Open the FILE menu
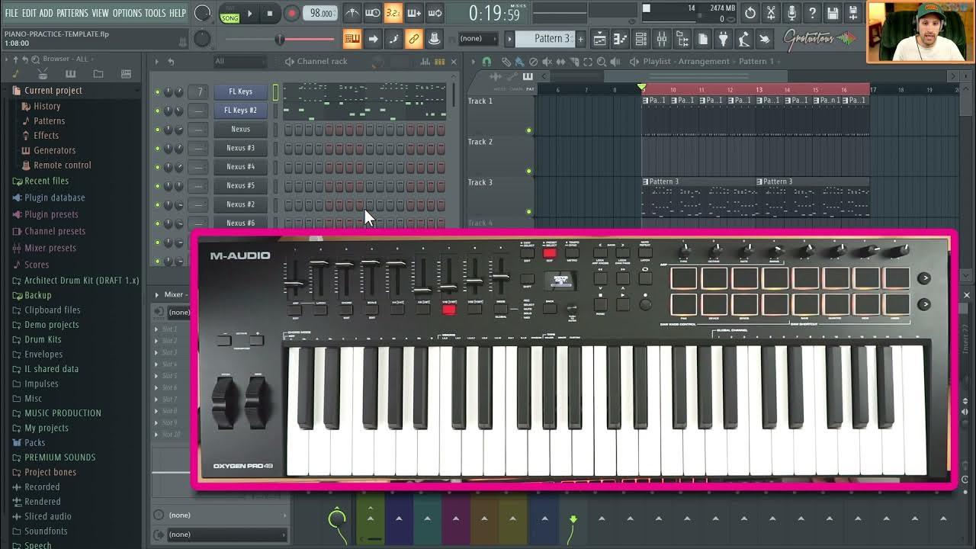Image resolution: width=976 pixels, height=549 pixels. pos(11,13)
